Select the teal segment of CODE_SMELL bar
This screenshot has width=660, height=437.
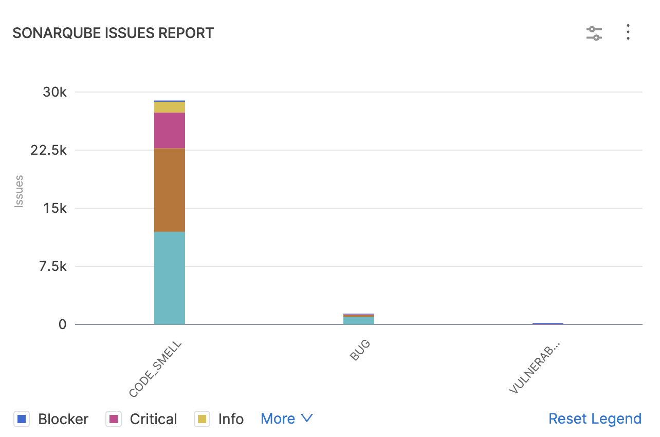click(170, 278)
